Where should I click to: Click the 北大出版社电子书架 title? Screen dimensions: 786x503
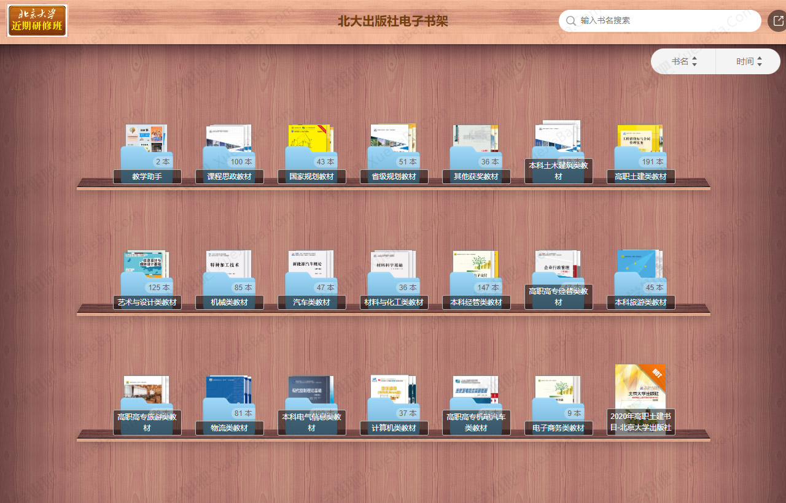(393, 21)
